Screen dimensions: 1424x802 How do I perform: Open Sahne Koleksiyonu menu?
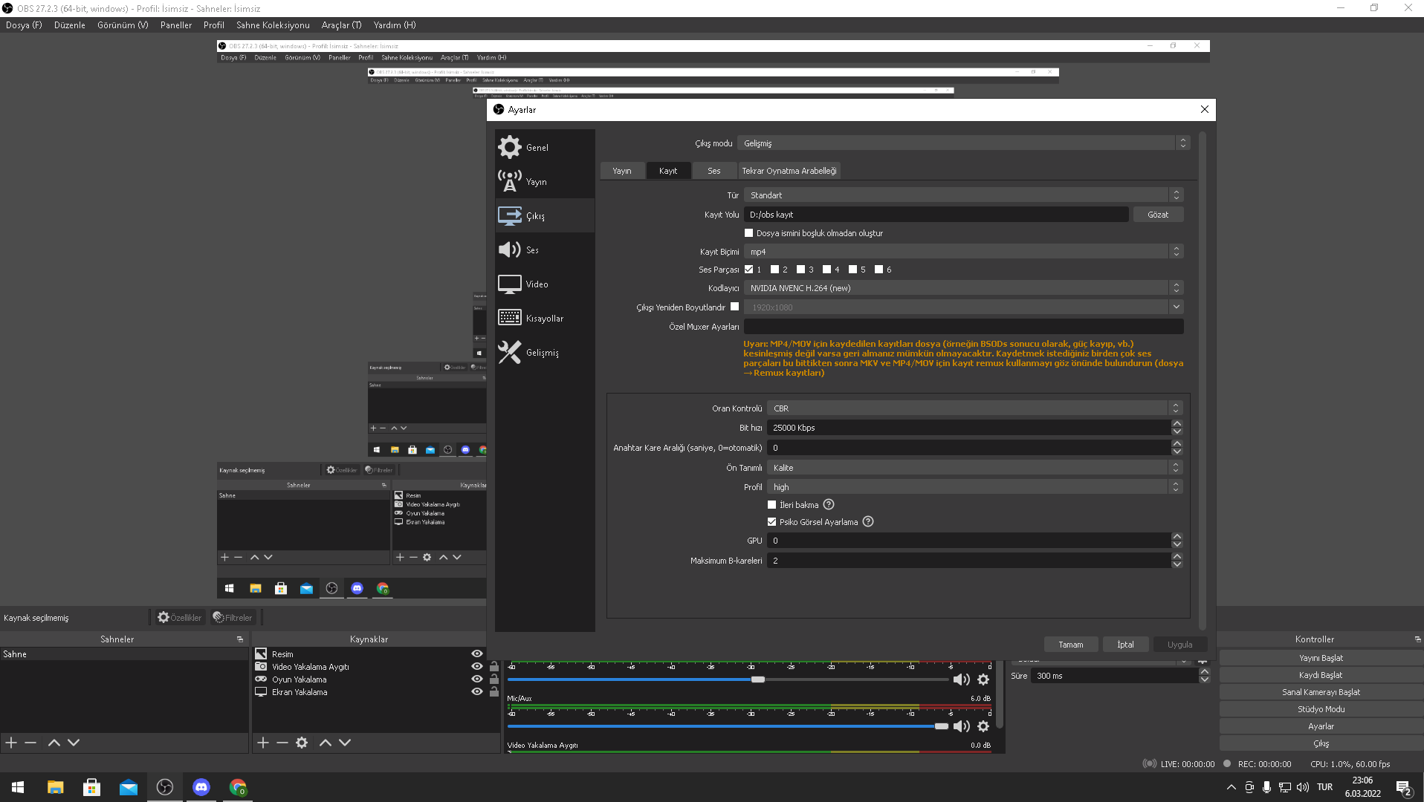pos(273,25)
